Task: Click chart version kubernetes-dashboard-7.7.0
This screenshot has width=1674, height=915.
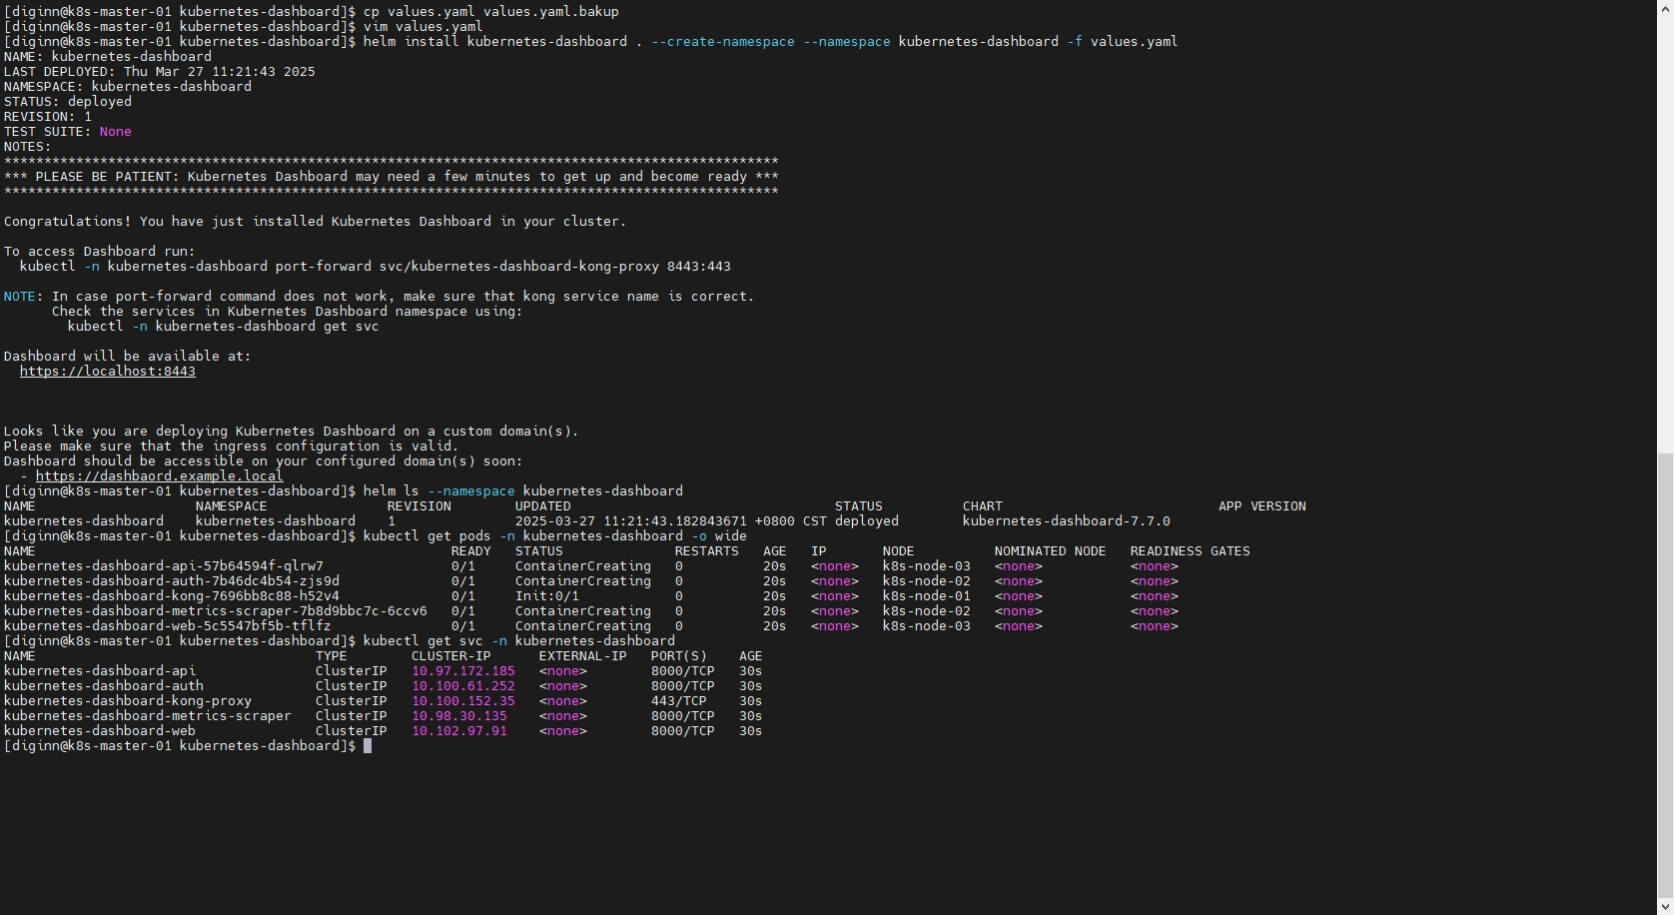Action: [1066, 521]
